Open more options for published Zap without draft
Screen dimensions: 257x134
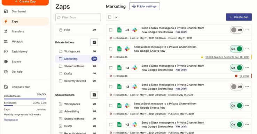point(247,106)
